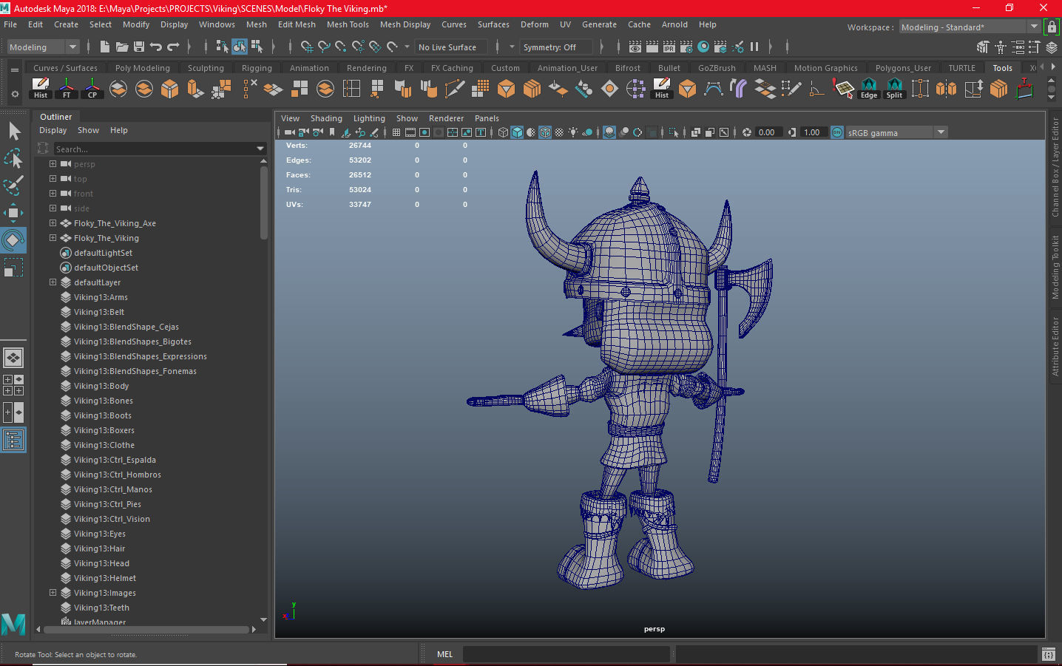
Task: Open the Outliner Display menu
Action: coord(53,130)
